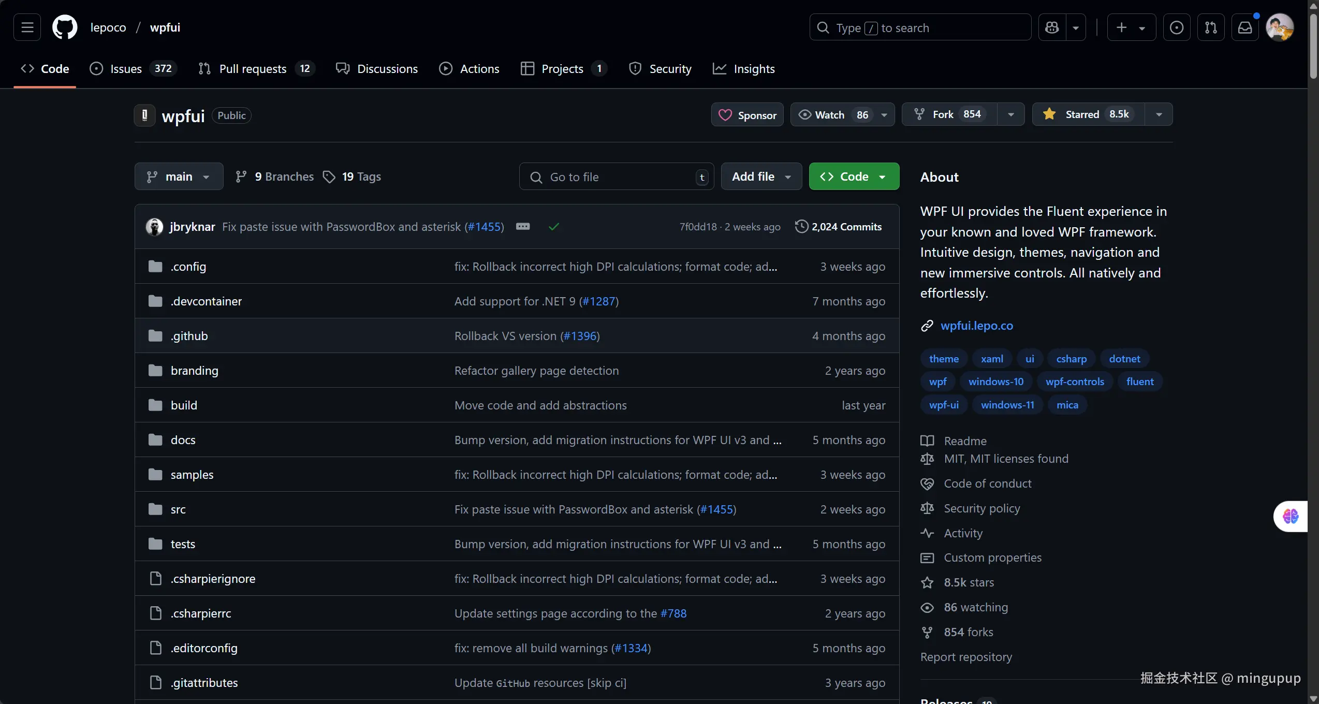Click the green commit status checkmark
Viewport: 1319px width, 704px height.
tap(554, 227)
